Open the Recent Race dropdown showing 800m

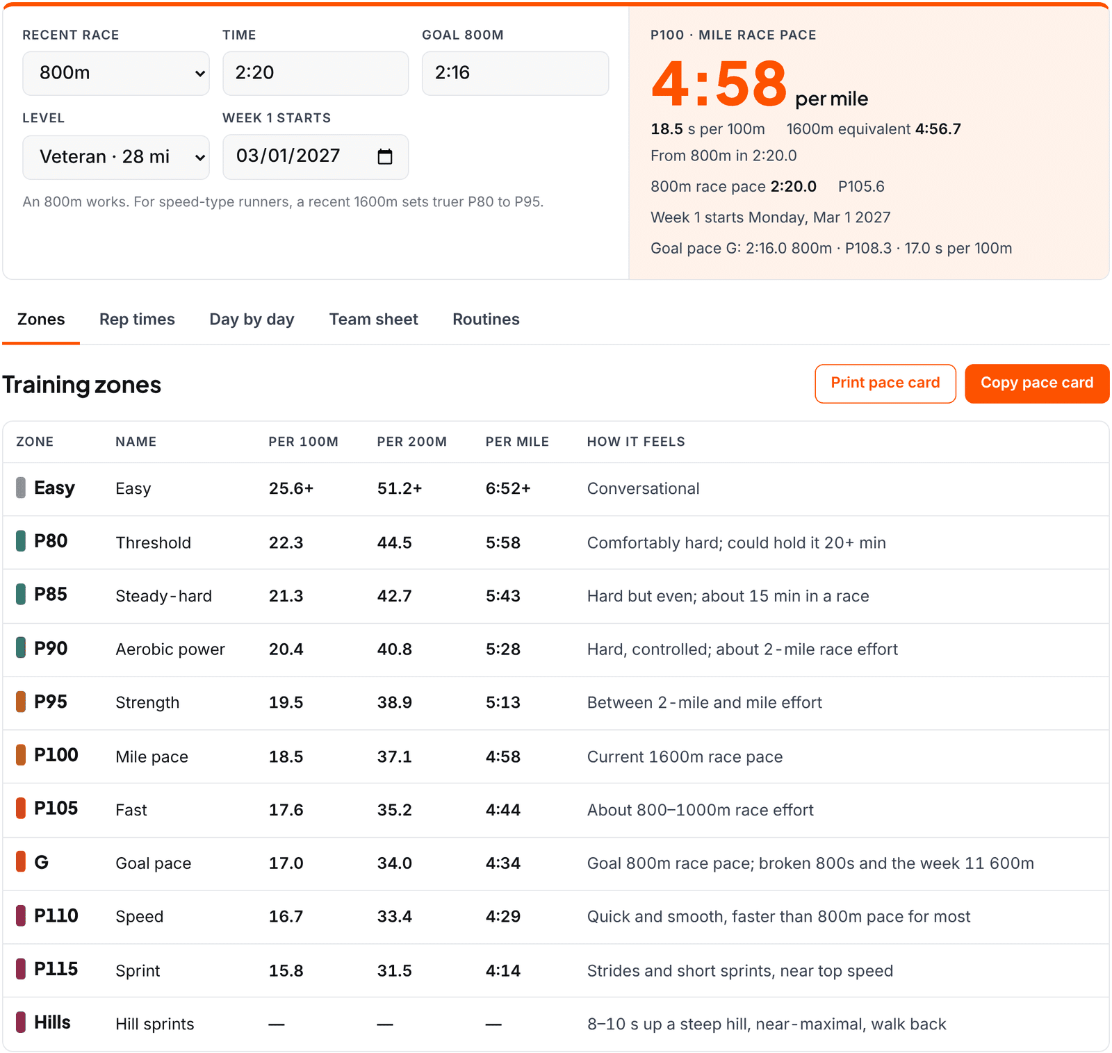tap(116, 73)
